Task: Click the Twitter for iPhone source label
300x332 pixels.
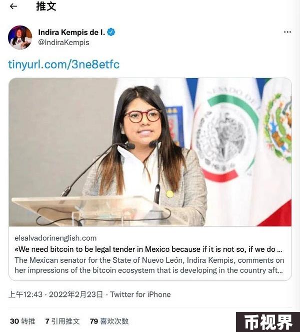Action: tap(140, 294)
